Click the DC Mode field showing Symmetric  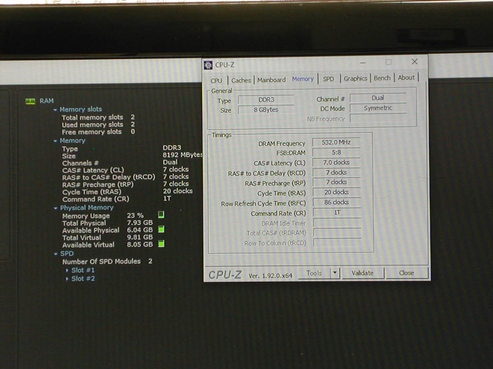pos(378,108)
